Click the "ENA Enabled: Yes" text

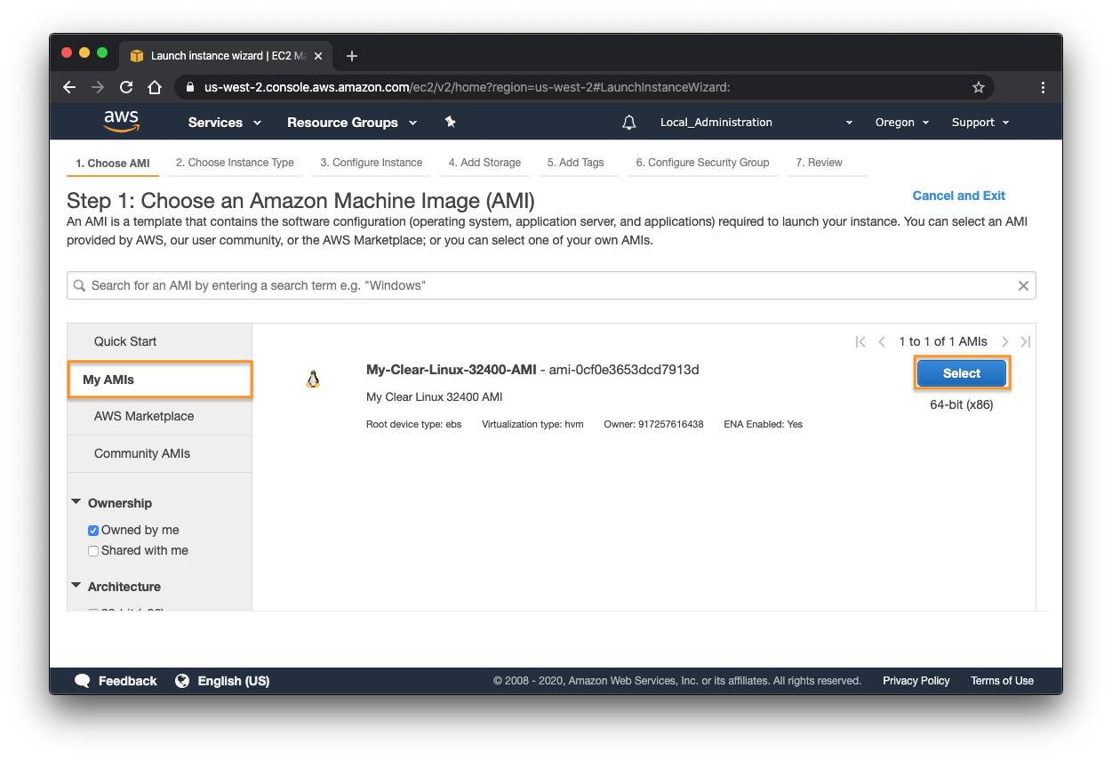[x=763, y=425]
